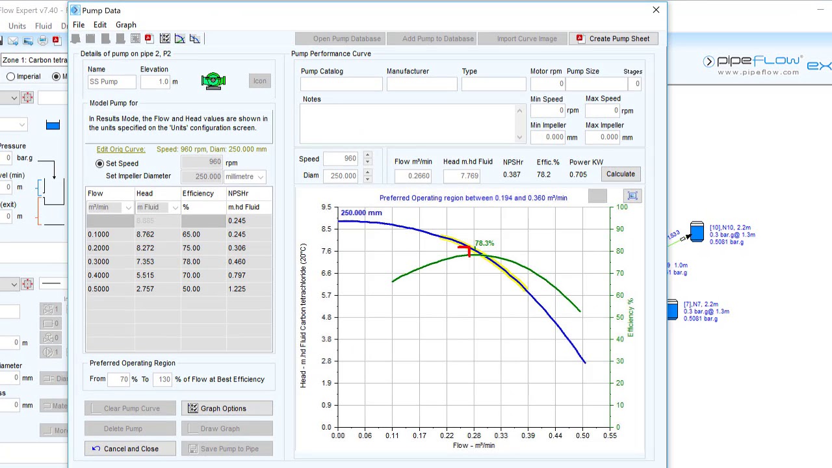The image size is (832, 468).
Task: Select the Imperial units radio button
Action: (x=11, y=77)
